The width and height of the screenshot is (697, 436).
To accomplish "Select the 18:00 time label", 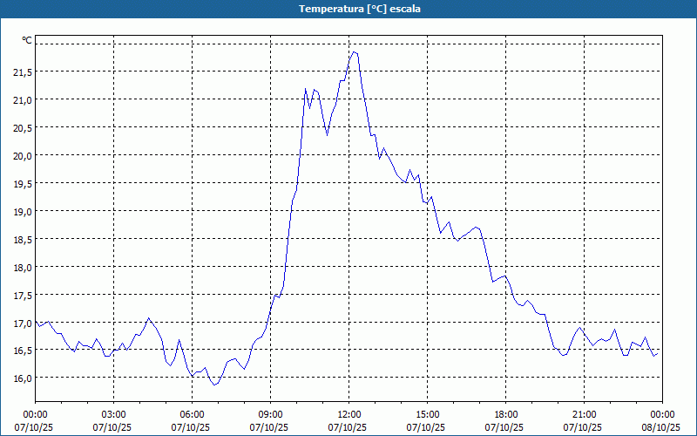I will 505,414.
